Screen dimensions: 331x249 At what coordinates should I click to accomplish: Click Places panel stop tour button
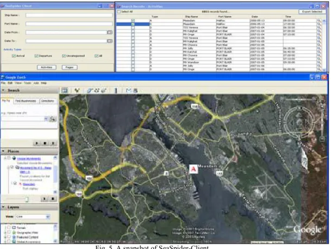(x=53, y=199)
